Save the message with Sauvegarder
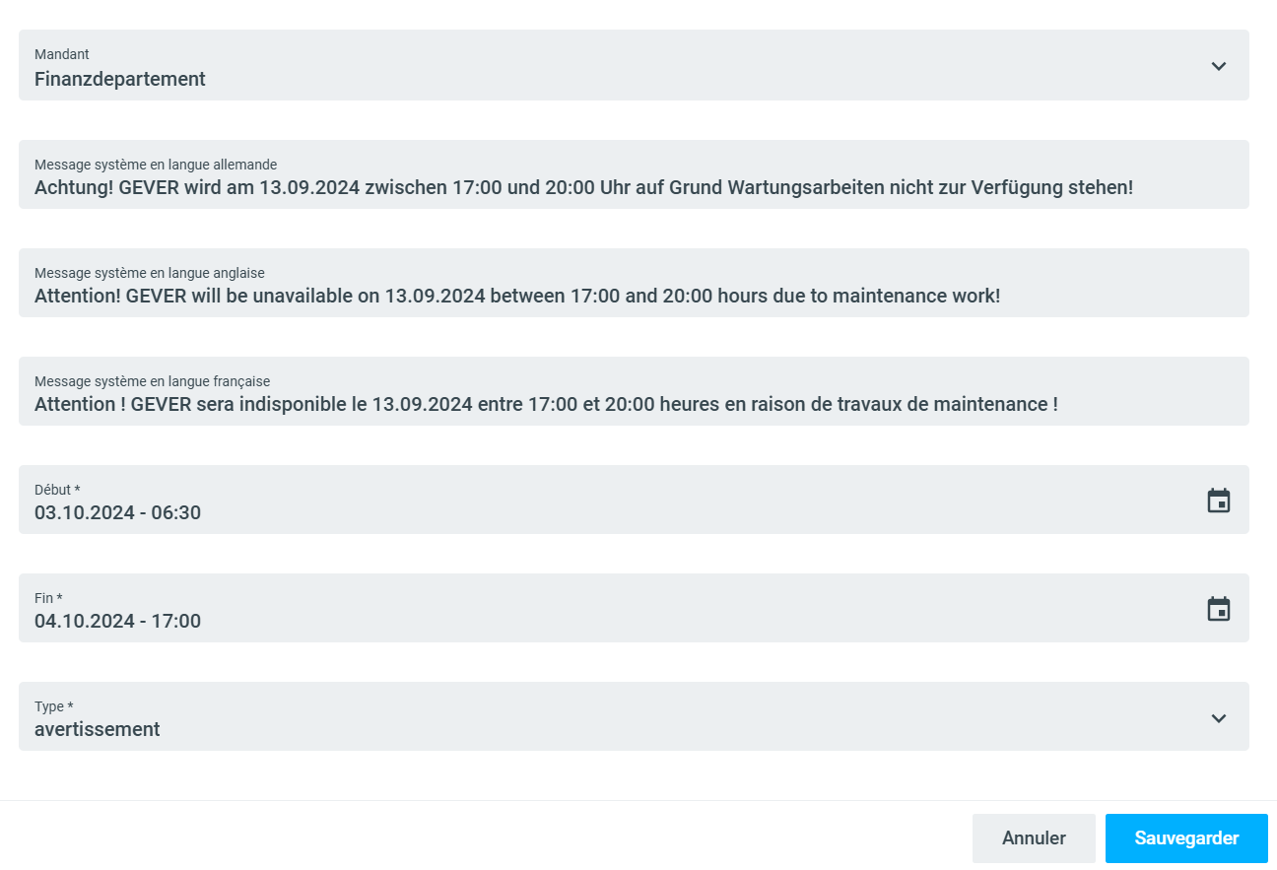 click(1186, 838)
